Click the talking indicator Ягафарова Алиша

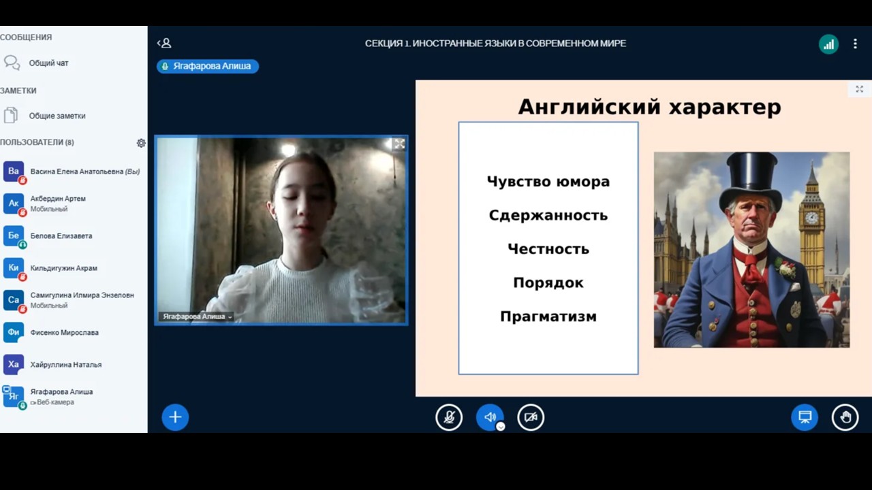click(x=208, y=66)
